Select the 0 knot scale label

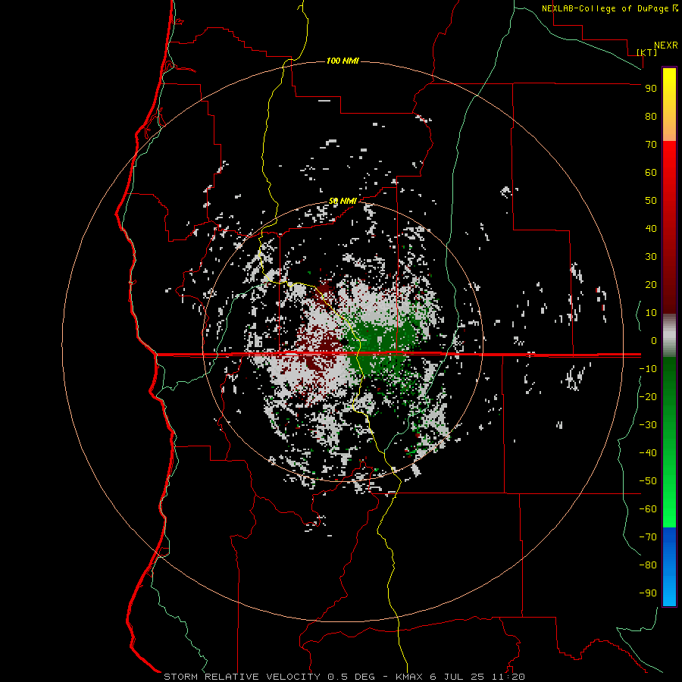point(654,341)
